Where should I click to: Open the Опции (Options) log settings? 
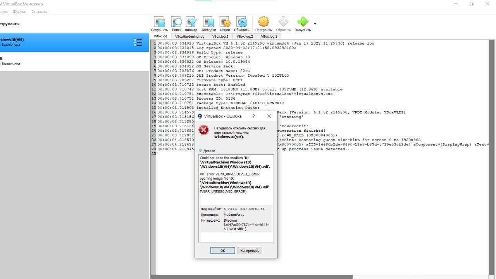[225, 24]
